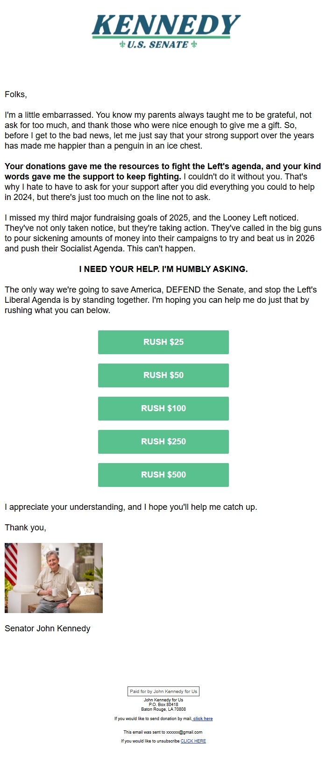
Task: Click the Baton Rouge, LA 70808 address line
Action: (163, 709)
